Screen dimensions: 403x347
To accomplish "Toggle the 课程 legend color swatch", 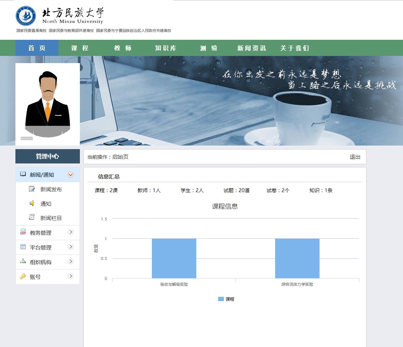I will point(221,299).
